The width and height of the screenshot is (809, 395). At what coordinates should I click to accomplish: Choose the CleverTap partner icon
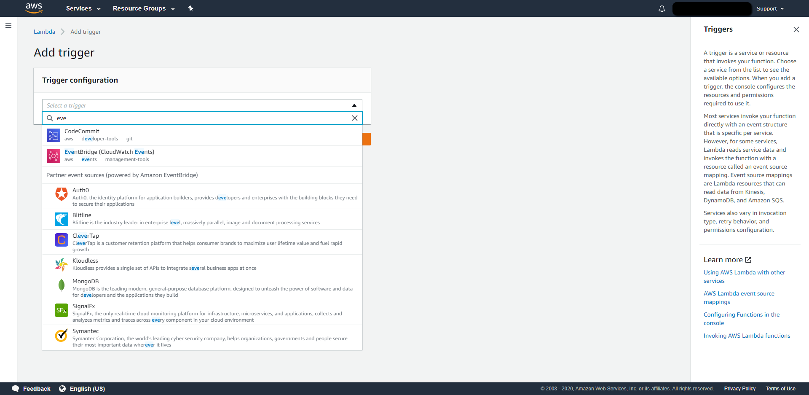[x=62, y=240]
